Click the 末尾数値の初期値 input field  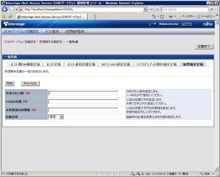pos(83,110)
